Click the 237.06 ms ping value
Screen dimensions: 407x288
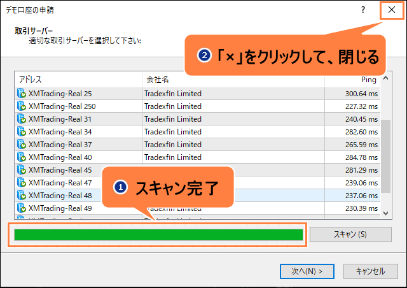tap(361, 196)
